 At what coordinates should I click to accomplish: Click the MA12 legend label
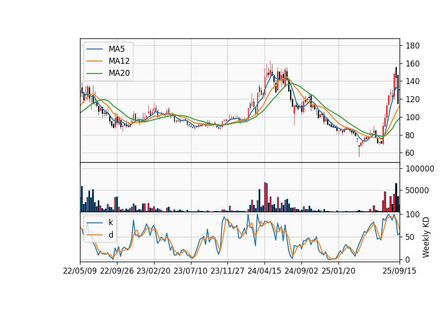(x=119, y=61)
